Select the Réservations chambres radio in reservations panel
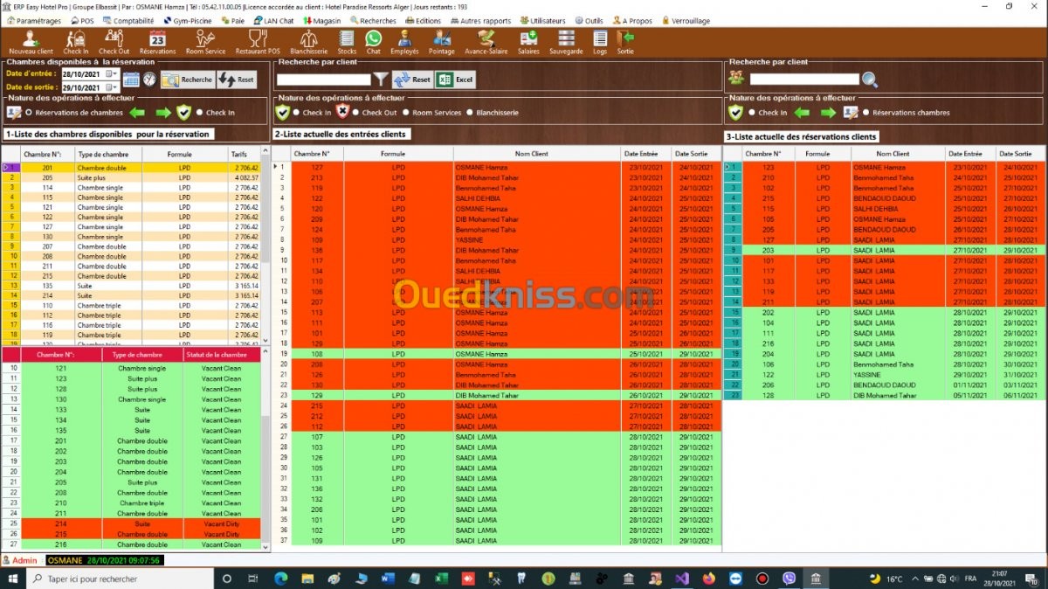Viewport: 1048px width, 589px height. pyautogui.click(x=865, y=113)
